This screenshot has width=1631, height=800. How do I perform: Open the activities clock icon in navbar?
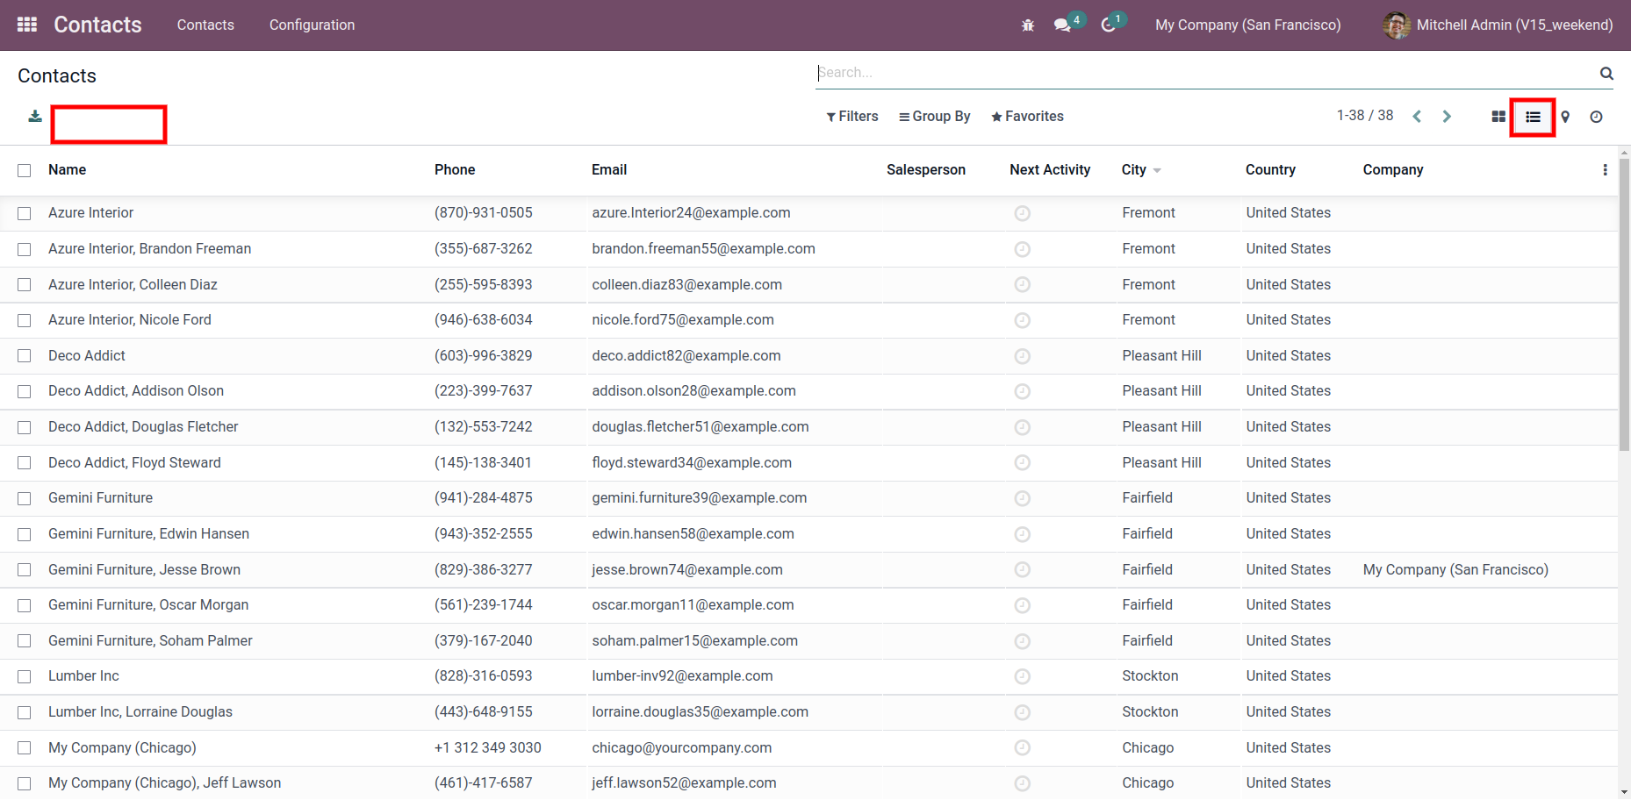(x=1108, y=25)
